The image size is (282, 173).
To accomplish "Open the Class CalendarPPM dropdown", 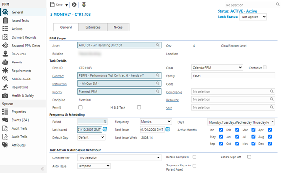I will point(217,68).
